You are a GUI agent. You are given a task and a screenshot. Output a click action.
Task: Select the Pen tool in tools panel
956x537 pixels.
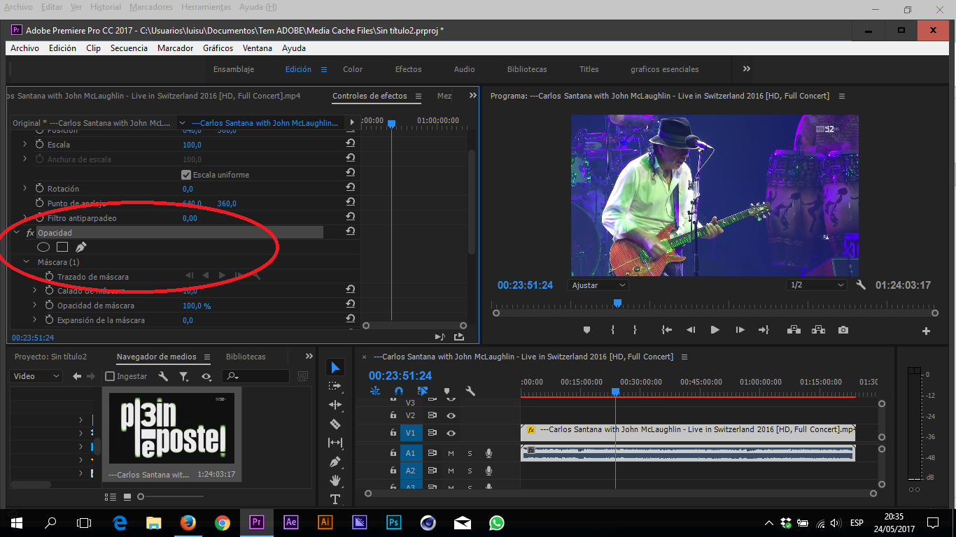point(335,461)
